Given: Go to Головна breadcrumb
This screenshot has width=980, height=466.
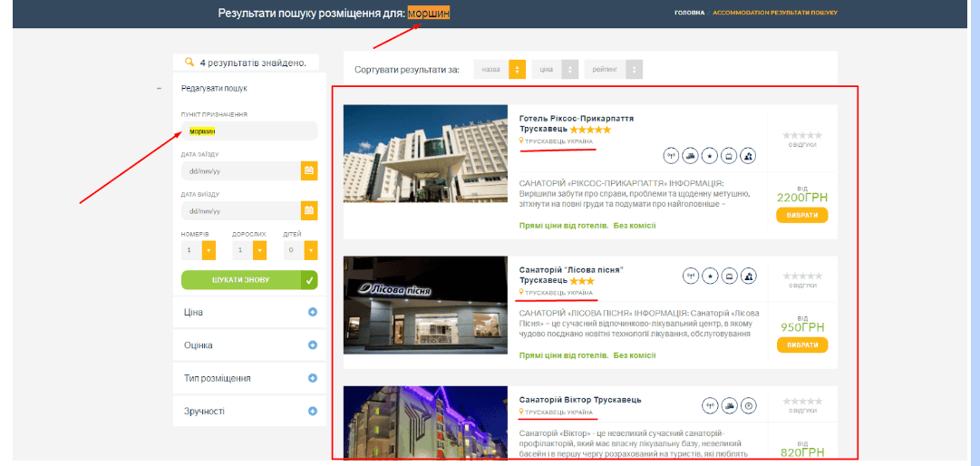Looking at the screenshot, I should [x=689, y=13].
